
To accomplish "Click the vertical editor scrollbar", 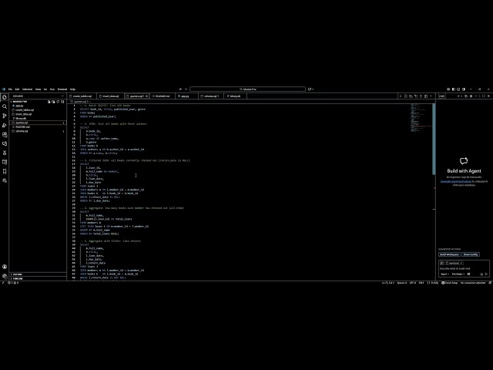I will tap(434, 139).
